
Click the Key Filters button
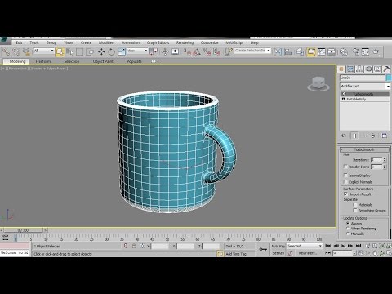[307, 253]
